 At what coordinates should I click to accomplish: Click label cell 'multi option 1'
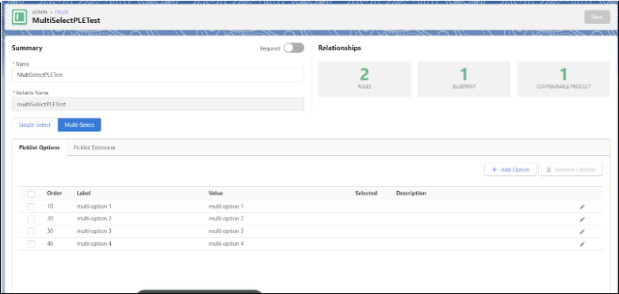click(94, 206)
